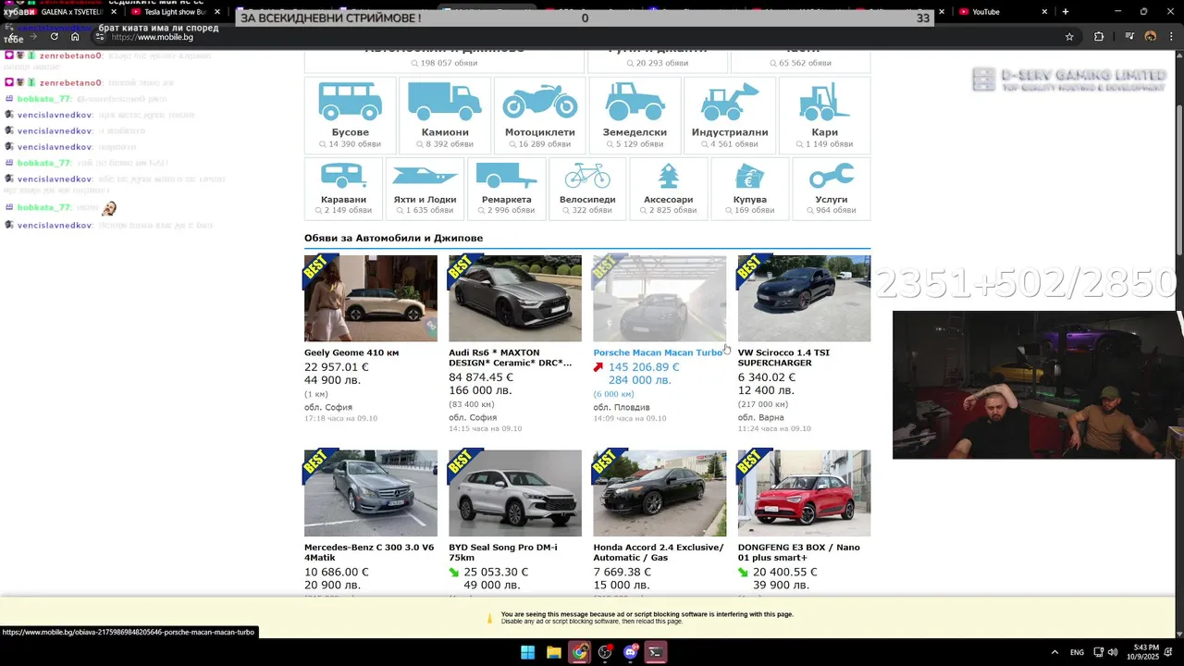Open the volume control in system tray
1184x666 pixels.
pyautogui.click(x=1113, y=652)
